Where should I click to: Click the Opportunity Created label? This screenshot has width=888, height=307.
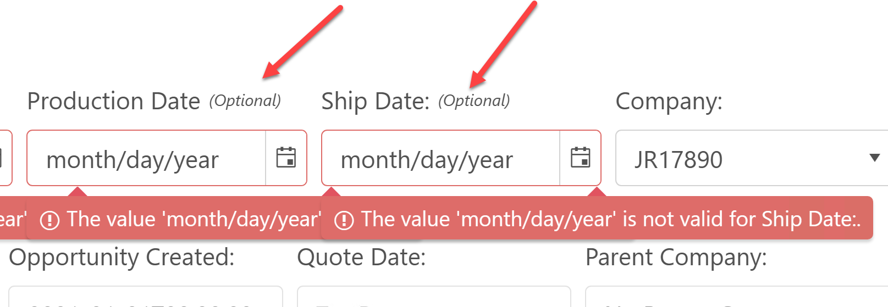[x=122, y=258]
